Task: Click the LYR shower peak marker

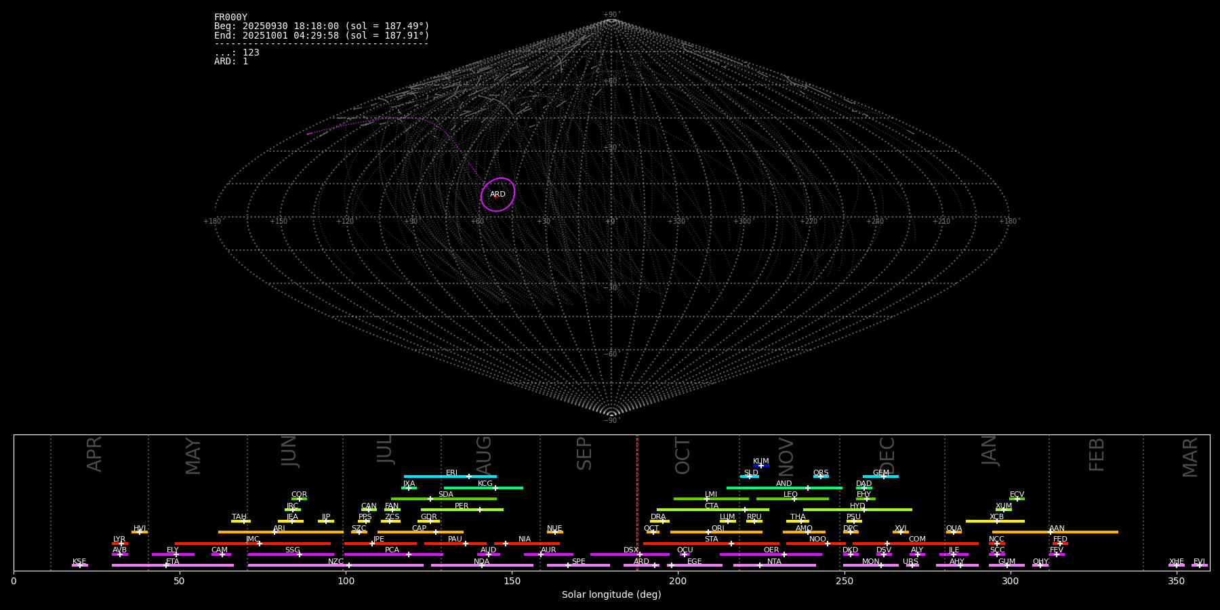Action: pos(121,544)
